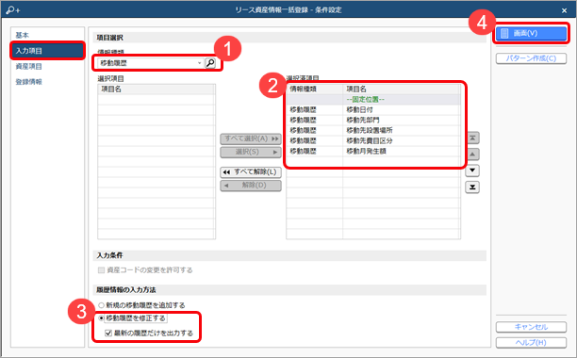577x358 pixels.
Task: Move selected item up one row
Action: [472, 154]
